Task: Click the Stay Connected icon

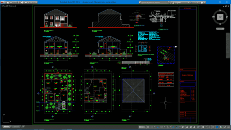Action: 195,3
